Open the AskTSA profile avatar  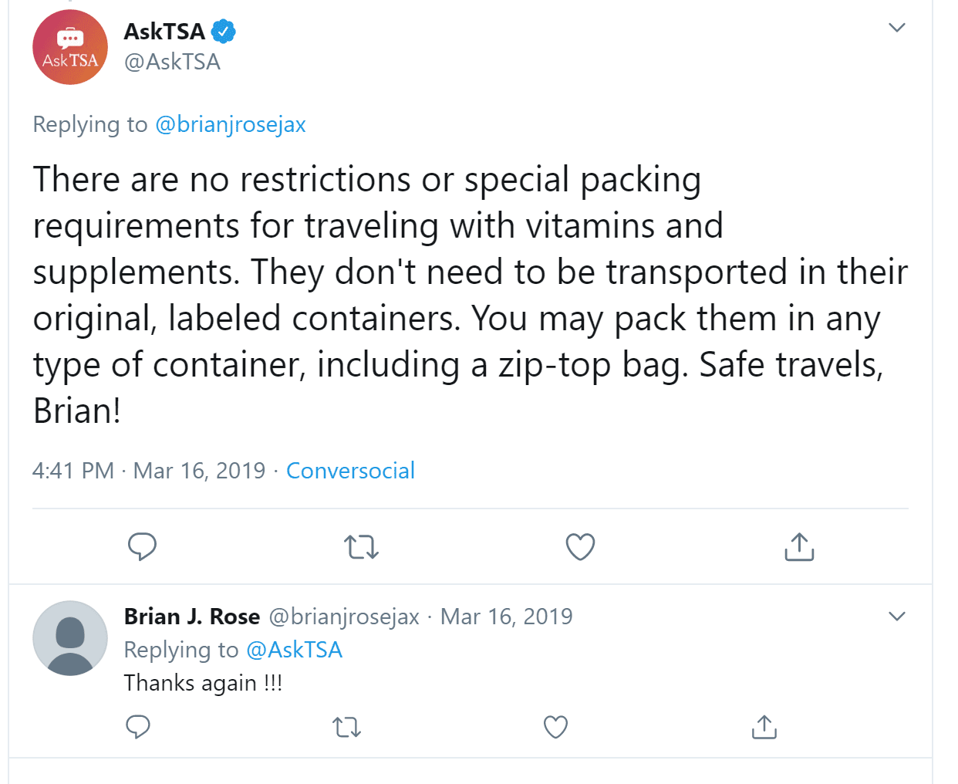click(70, 47)
